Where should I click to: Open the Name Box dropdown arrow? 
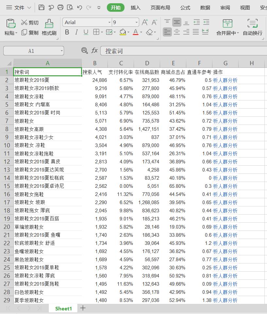point(61,51)
